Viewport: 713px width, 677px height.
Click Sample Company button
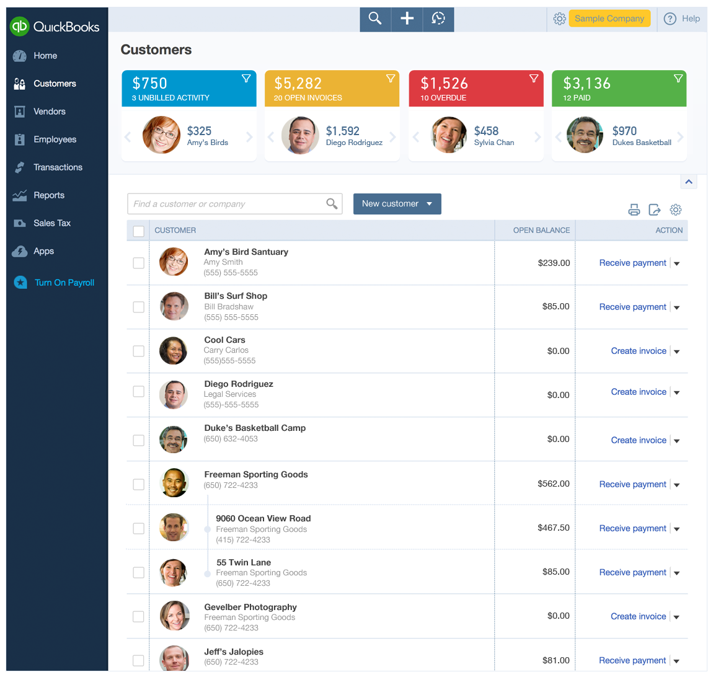tap(609, 19)
